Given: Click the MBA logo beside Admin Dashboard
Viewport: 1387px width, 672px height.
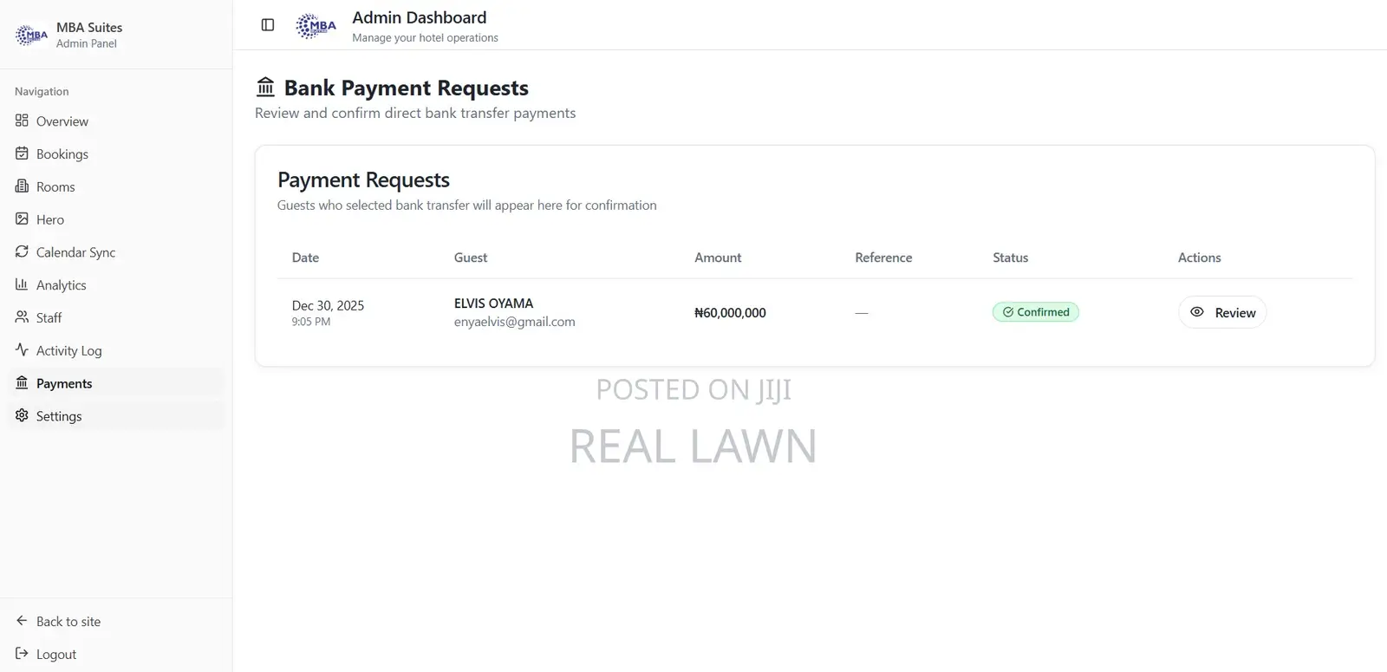Looking at the screenshot, I should [x=316, y=26].
